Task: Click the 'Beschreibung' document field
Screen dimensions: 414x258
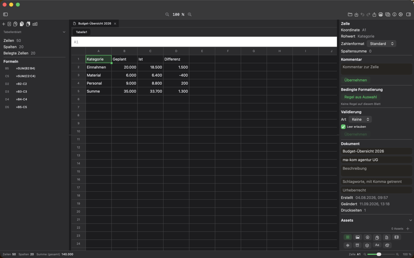Action: 377,171
